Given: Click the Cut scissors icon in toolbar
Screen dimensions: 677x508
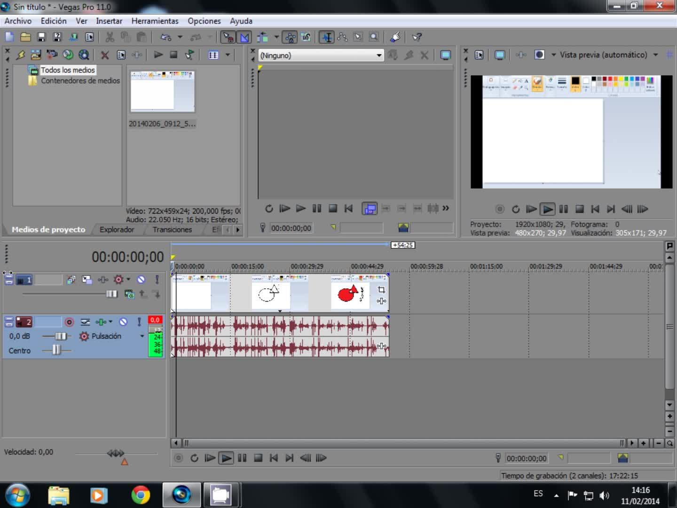Looking at the screenshot, I should coord(110,37).
